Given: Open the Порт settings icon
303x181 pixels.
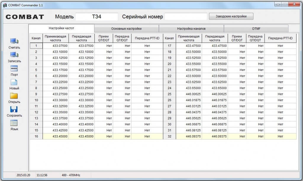Looking at the screenshot, I should 14,68.
